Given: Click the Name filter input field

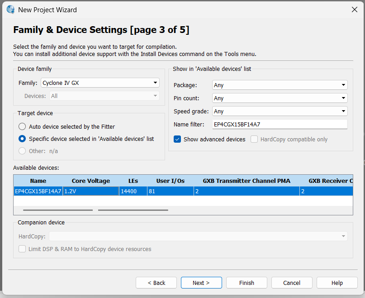Looking at the screenshot, I should [280, 124].
